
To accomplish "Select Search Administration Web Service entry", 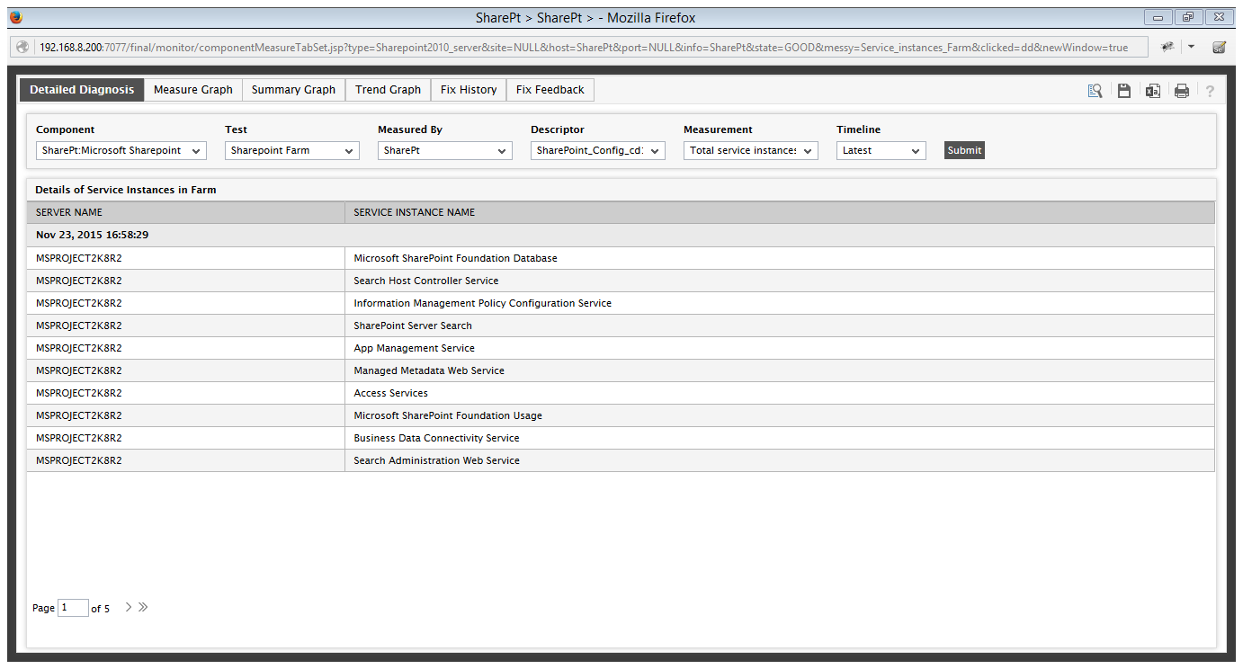I will (x=436, y=460).
